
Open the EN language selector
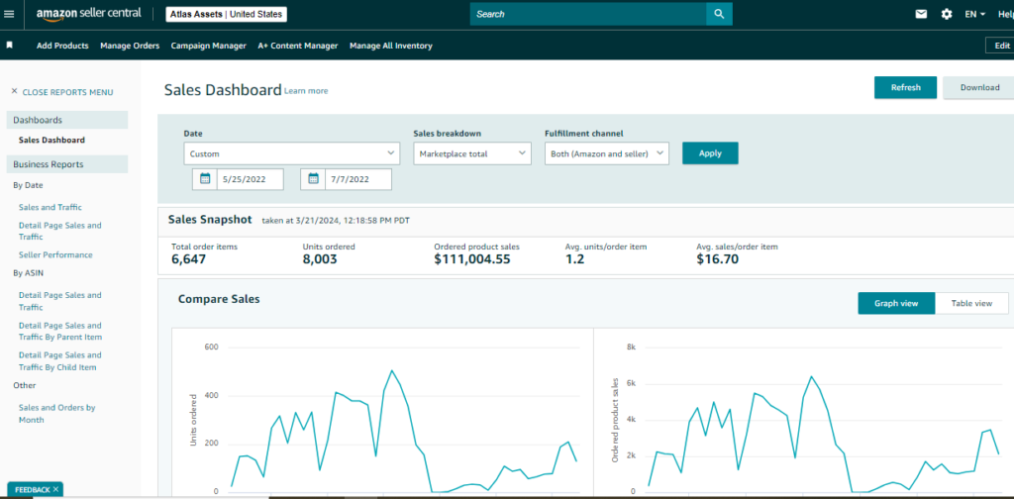click(974, 14)
